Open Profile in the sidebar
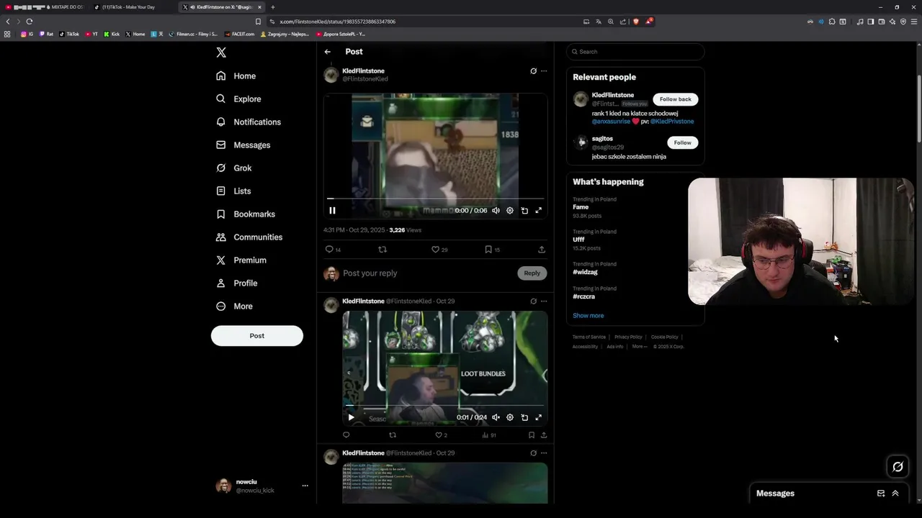Image resolution: width=922 pixels, height=518 pixels. click(x=236, y=283)
